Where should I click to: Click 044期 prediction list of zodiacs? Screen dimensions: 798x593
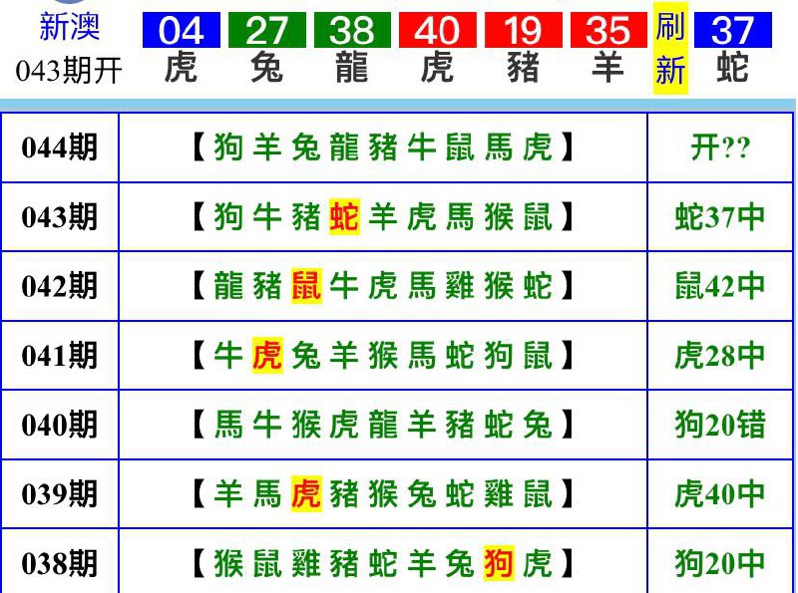pos(383,148)
